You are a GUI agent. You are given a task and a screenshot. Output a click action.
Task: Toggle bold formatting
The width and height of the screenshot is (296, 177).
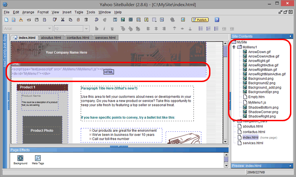[x=97, y=29]
